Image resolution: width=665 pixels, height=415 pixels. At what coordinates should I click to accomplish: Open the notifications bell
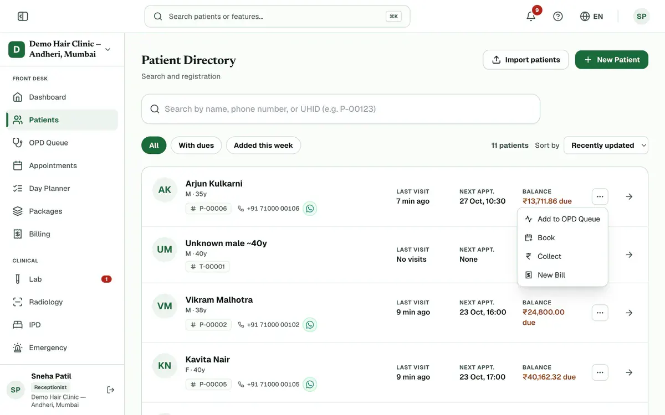tap(531, 17)
